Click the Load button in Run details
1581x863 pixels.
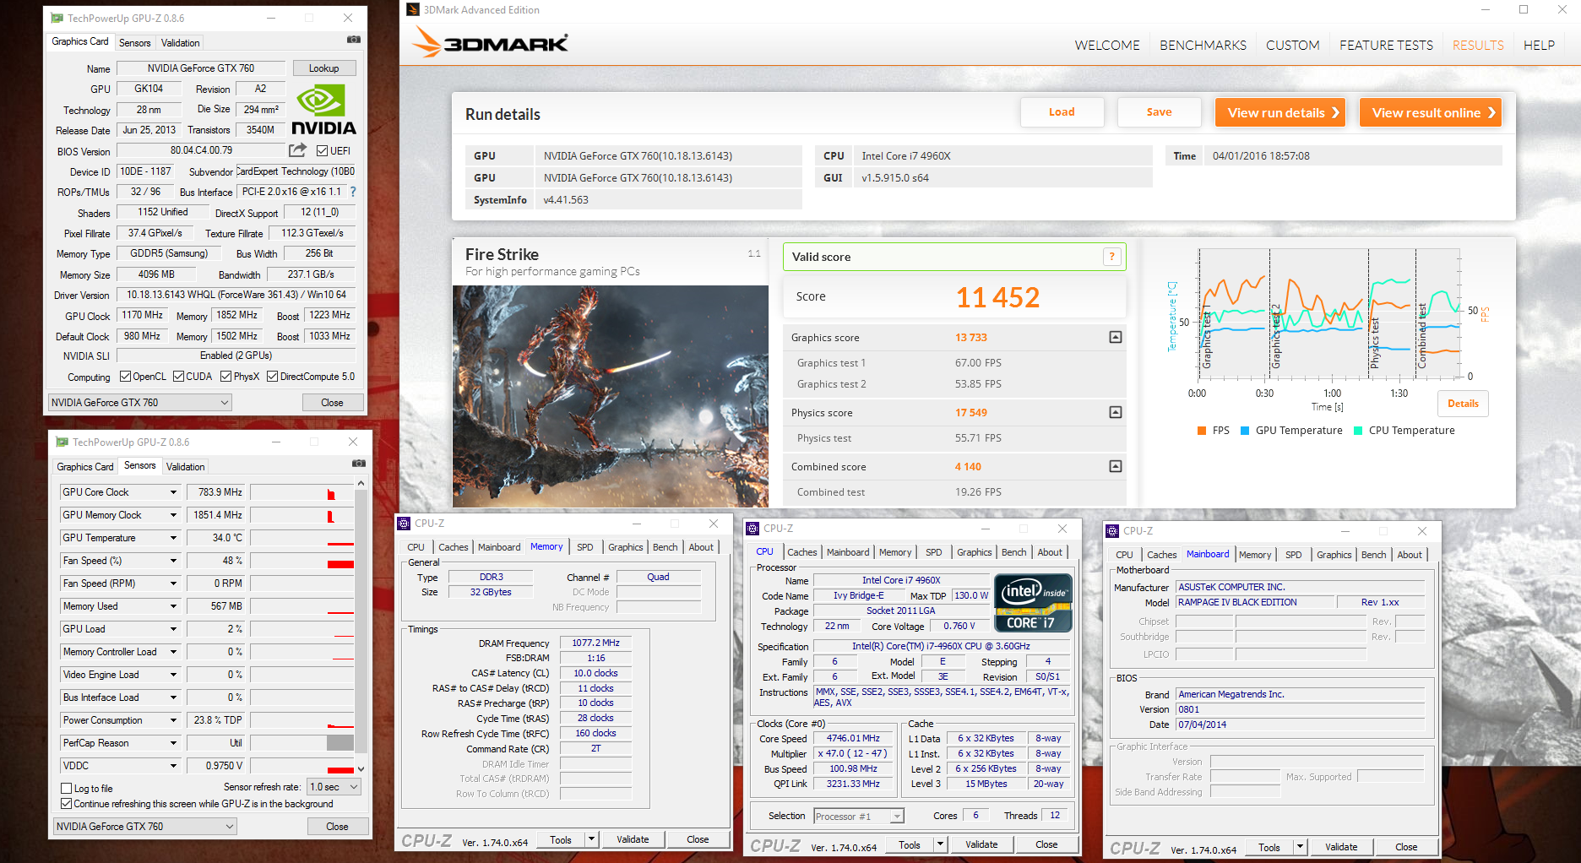1062,111
